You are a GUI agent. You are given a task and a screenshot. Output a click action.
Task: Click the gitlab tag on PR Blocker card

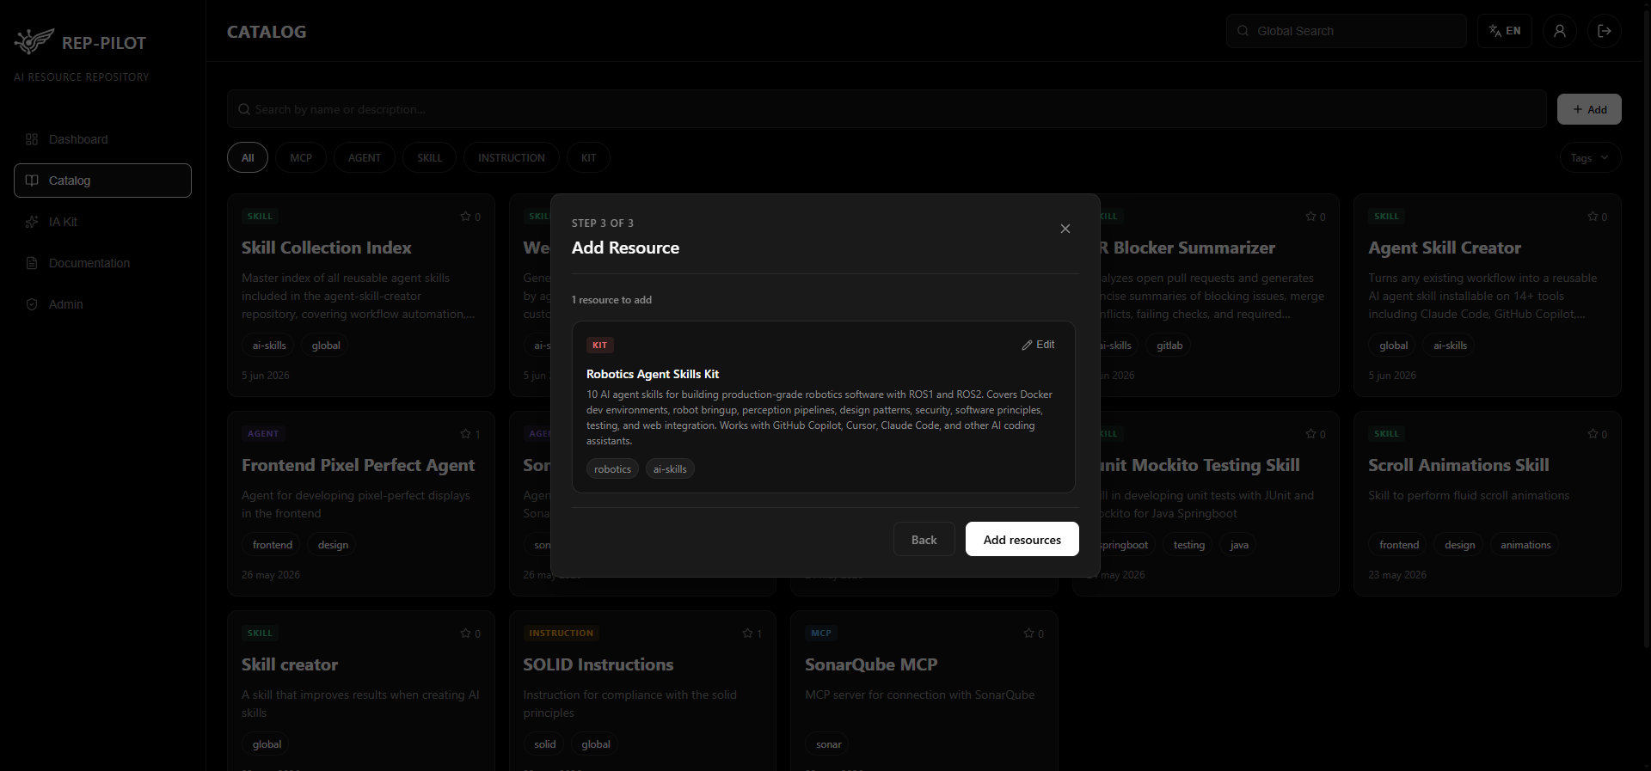1169,346
